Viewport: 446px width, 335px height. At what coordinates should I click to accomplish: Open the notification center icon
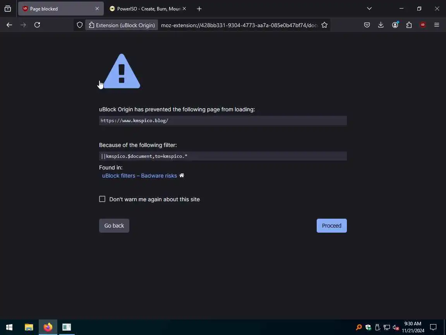(433, 327)
